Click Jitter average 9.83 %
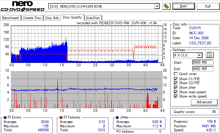The height and width of the screenshot is (134, 220). point(157,122)
